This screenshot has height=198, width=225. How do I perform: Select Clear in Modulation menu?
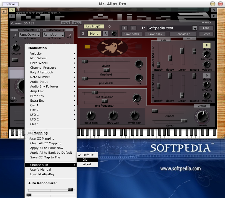[x=51, y=124]
